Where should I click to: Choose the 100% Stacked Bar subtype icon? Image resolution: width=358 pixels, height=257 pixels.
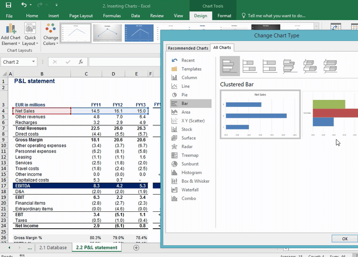(270, 66)
